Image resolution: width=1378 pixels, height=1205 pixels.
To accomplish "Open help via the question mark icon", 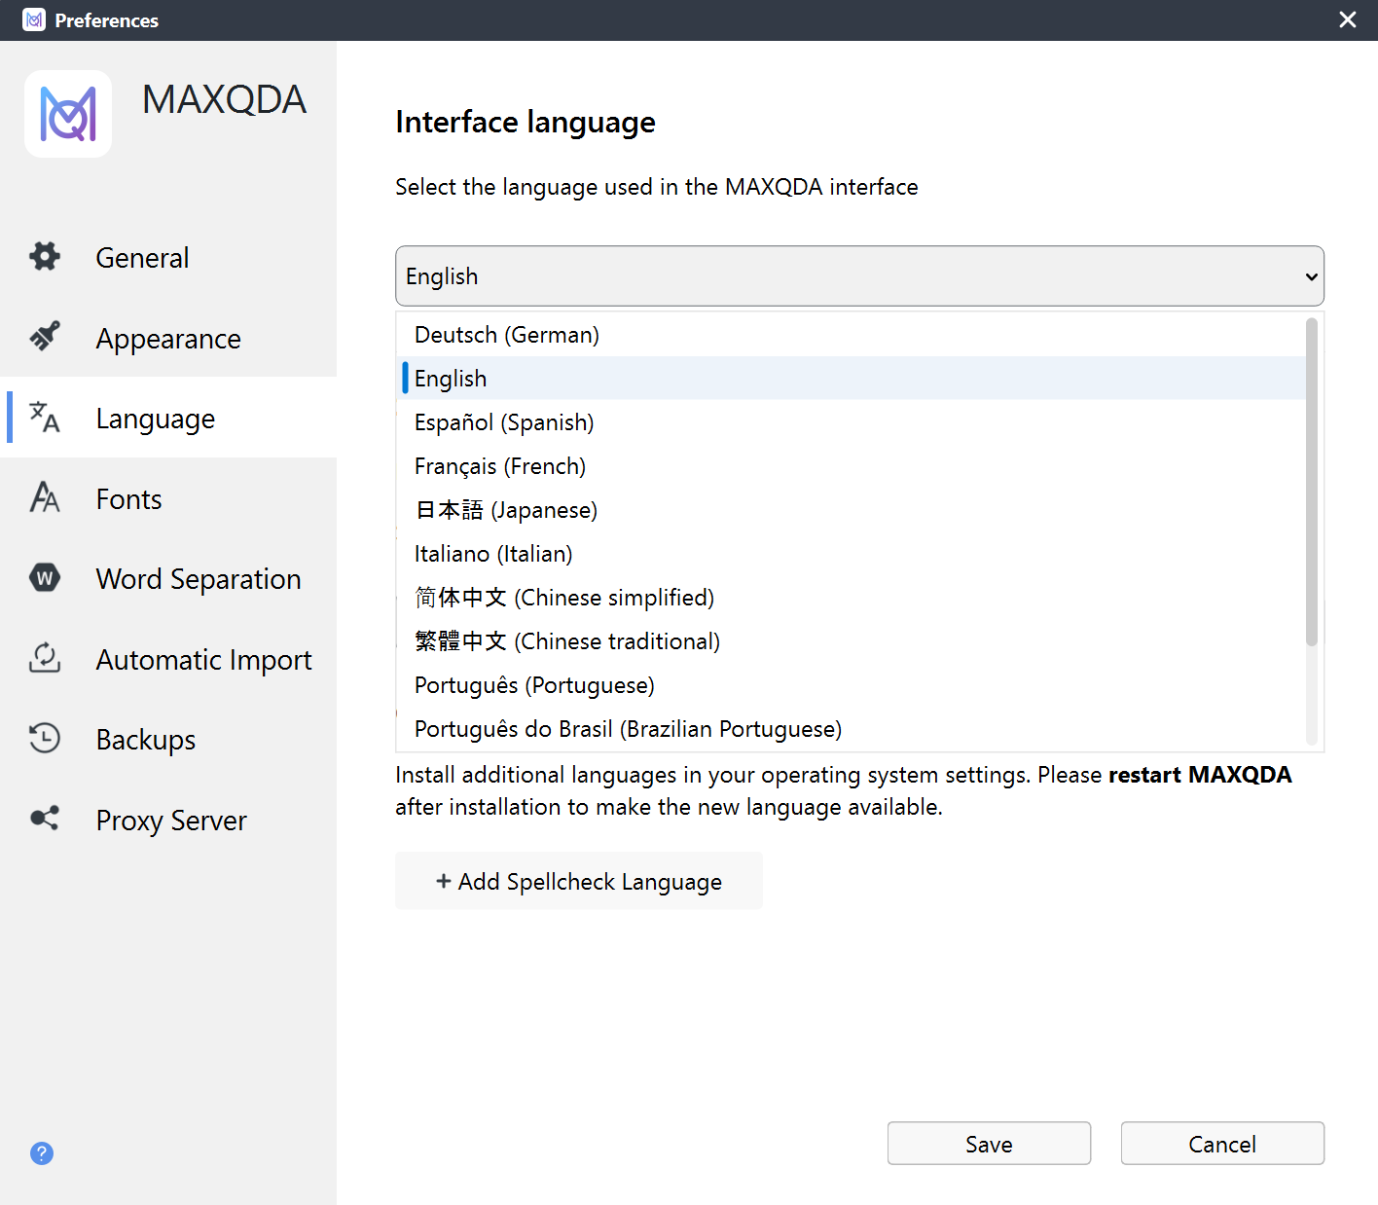I will coord(42,1153).
